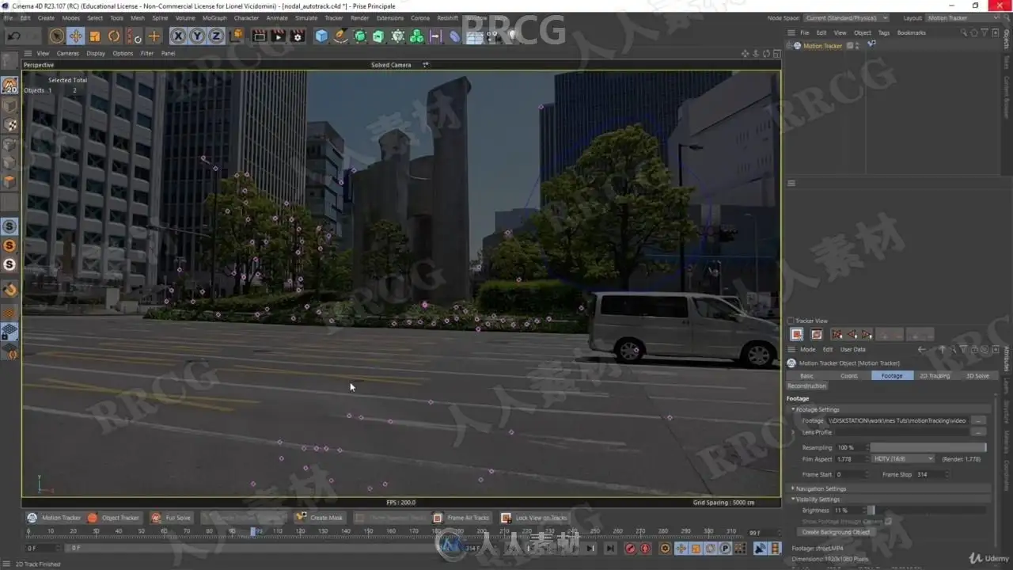This screenshot has height=570, width=1013.
Task: Open the MoGraph menu
Action: point(214,17)
